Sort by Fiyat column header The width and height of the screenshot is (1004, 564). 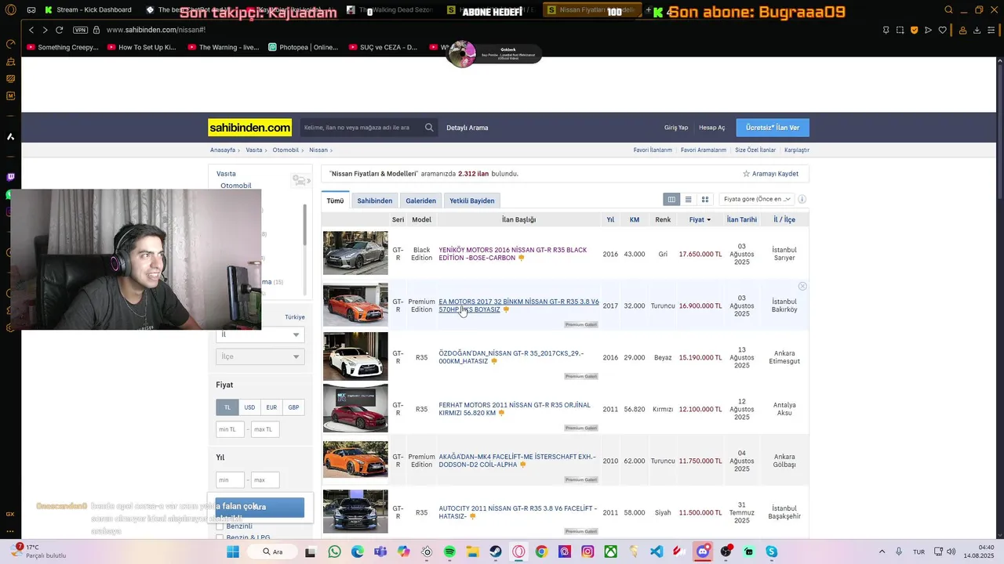(x=700, y=220)
